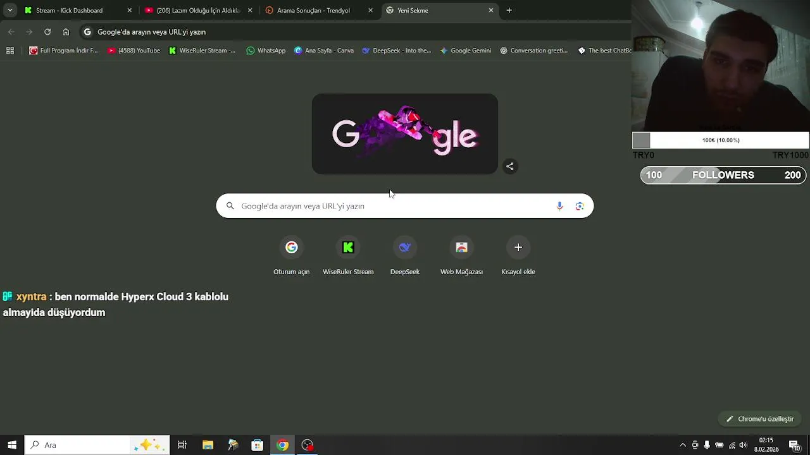Screen dimensions: 810x455
Task: Open WiseRuler Stream bookmark
Action: tap(202, 51)
